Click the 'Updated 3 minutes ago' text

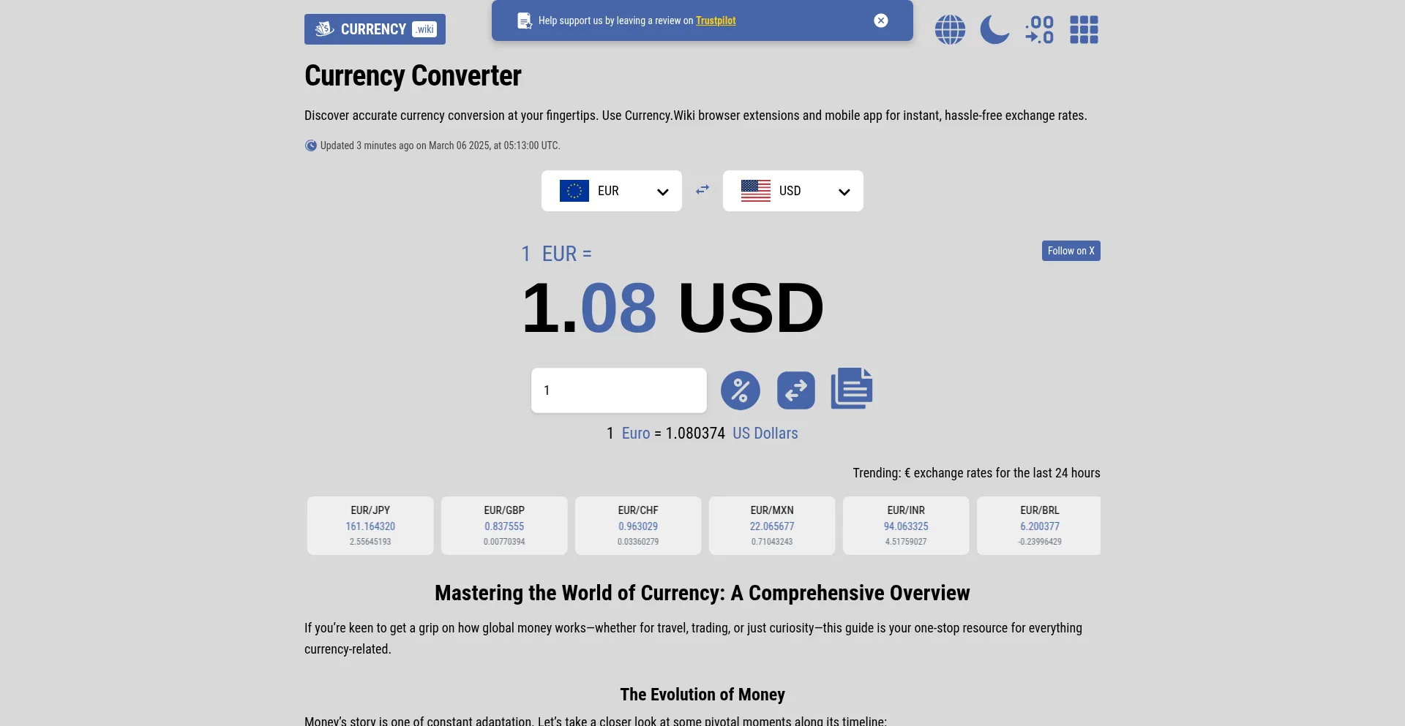(440, 145)
